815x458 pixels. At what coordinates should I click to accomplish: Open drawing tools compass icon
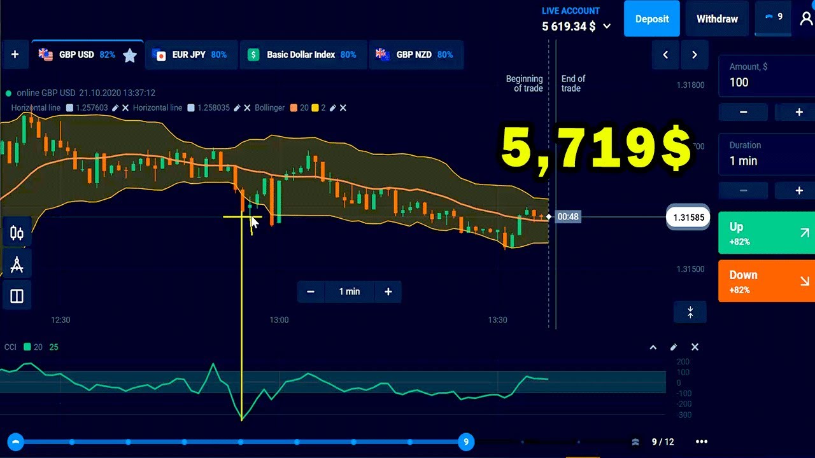click(17, 265)
